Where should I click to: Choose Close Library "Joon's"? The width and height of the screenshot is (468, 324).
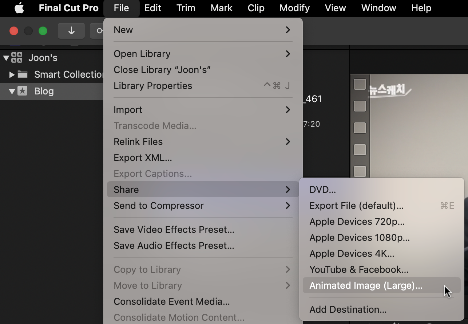pyautogui.click(x=203, y=70)
